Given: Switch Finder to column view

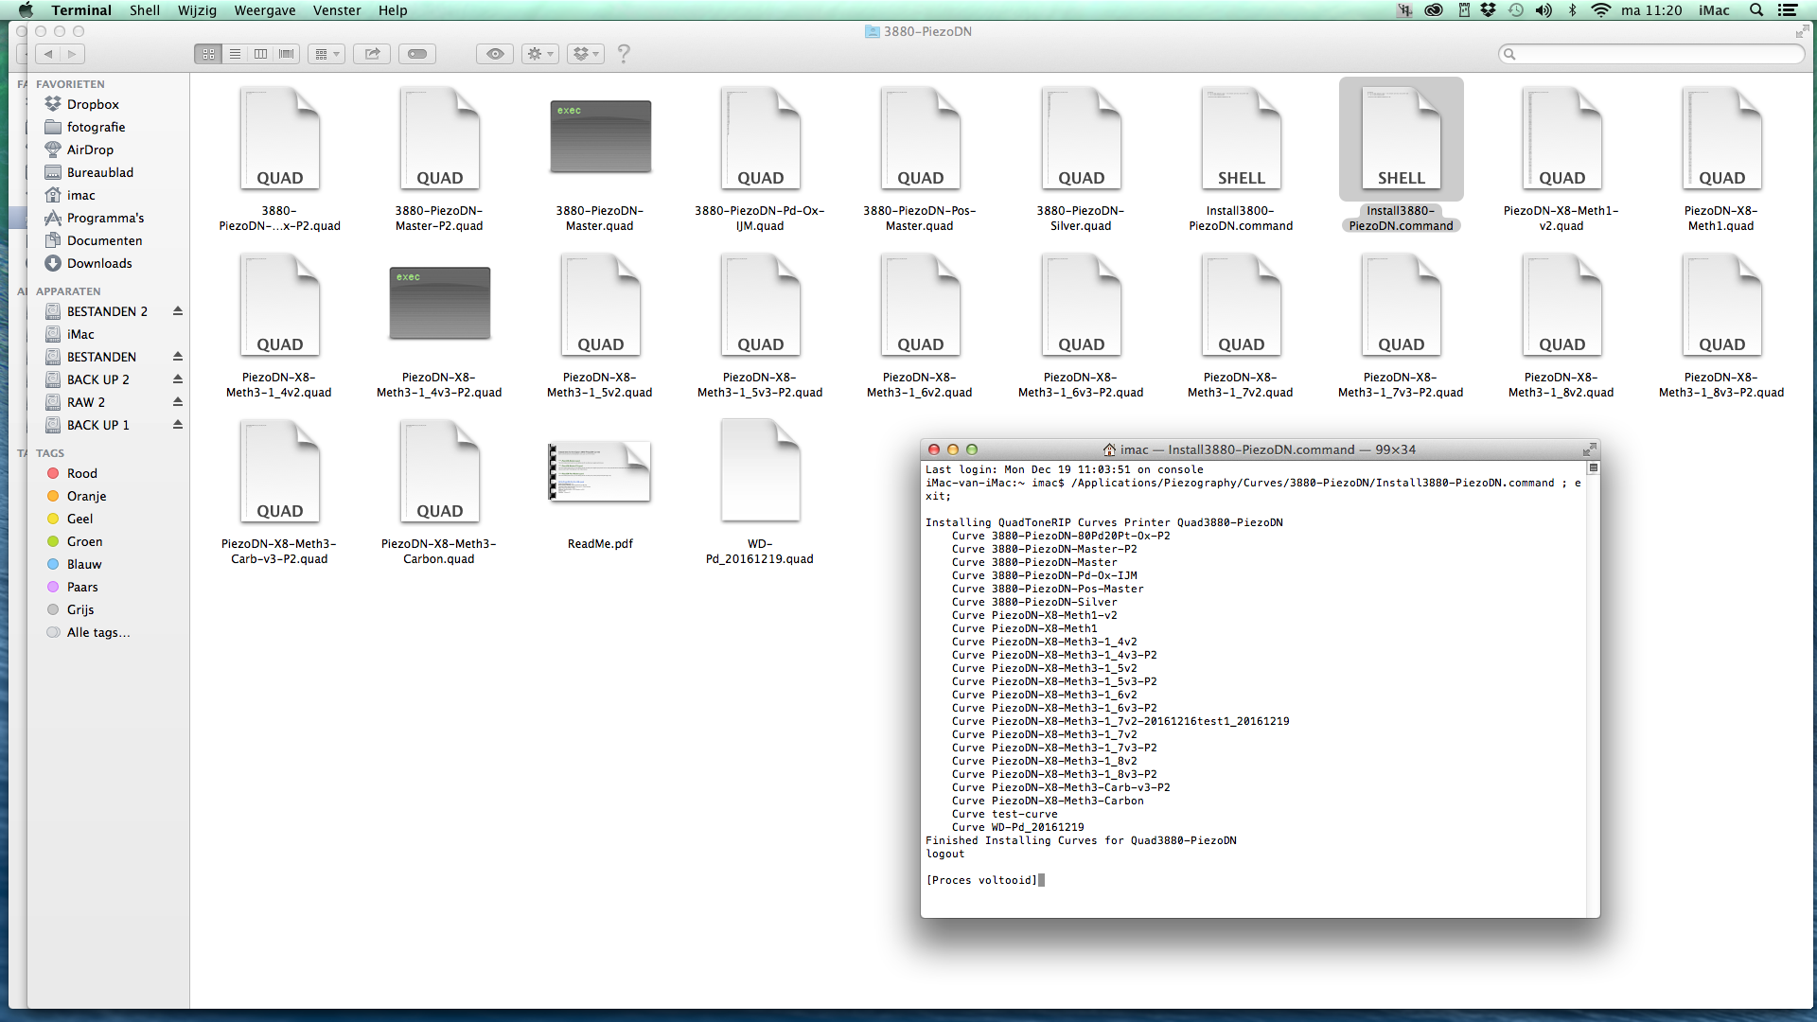Looking at the screenshot, I should (260, 54).
